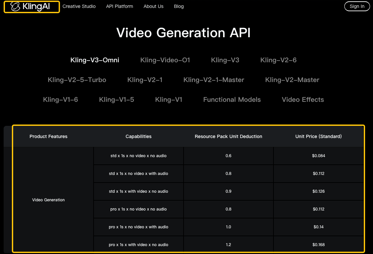Switch to the Kling-V3 tab
373x254 pixels.
tap(225, 60)
